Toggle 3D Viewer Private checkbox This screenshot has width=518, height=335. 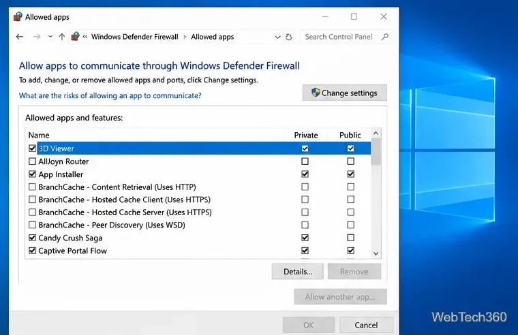pos(305,148)
